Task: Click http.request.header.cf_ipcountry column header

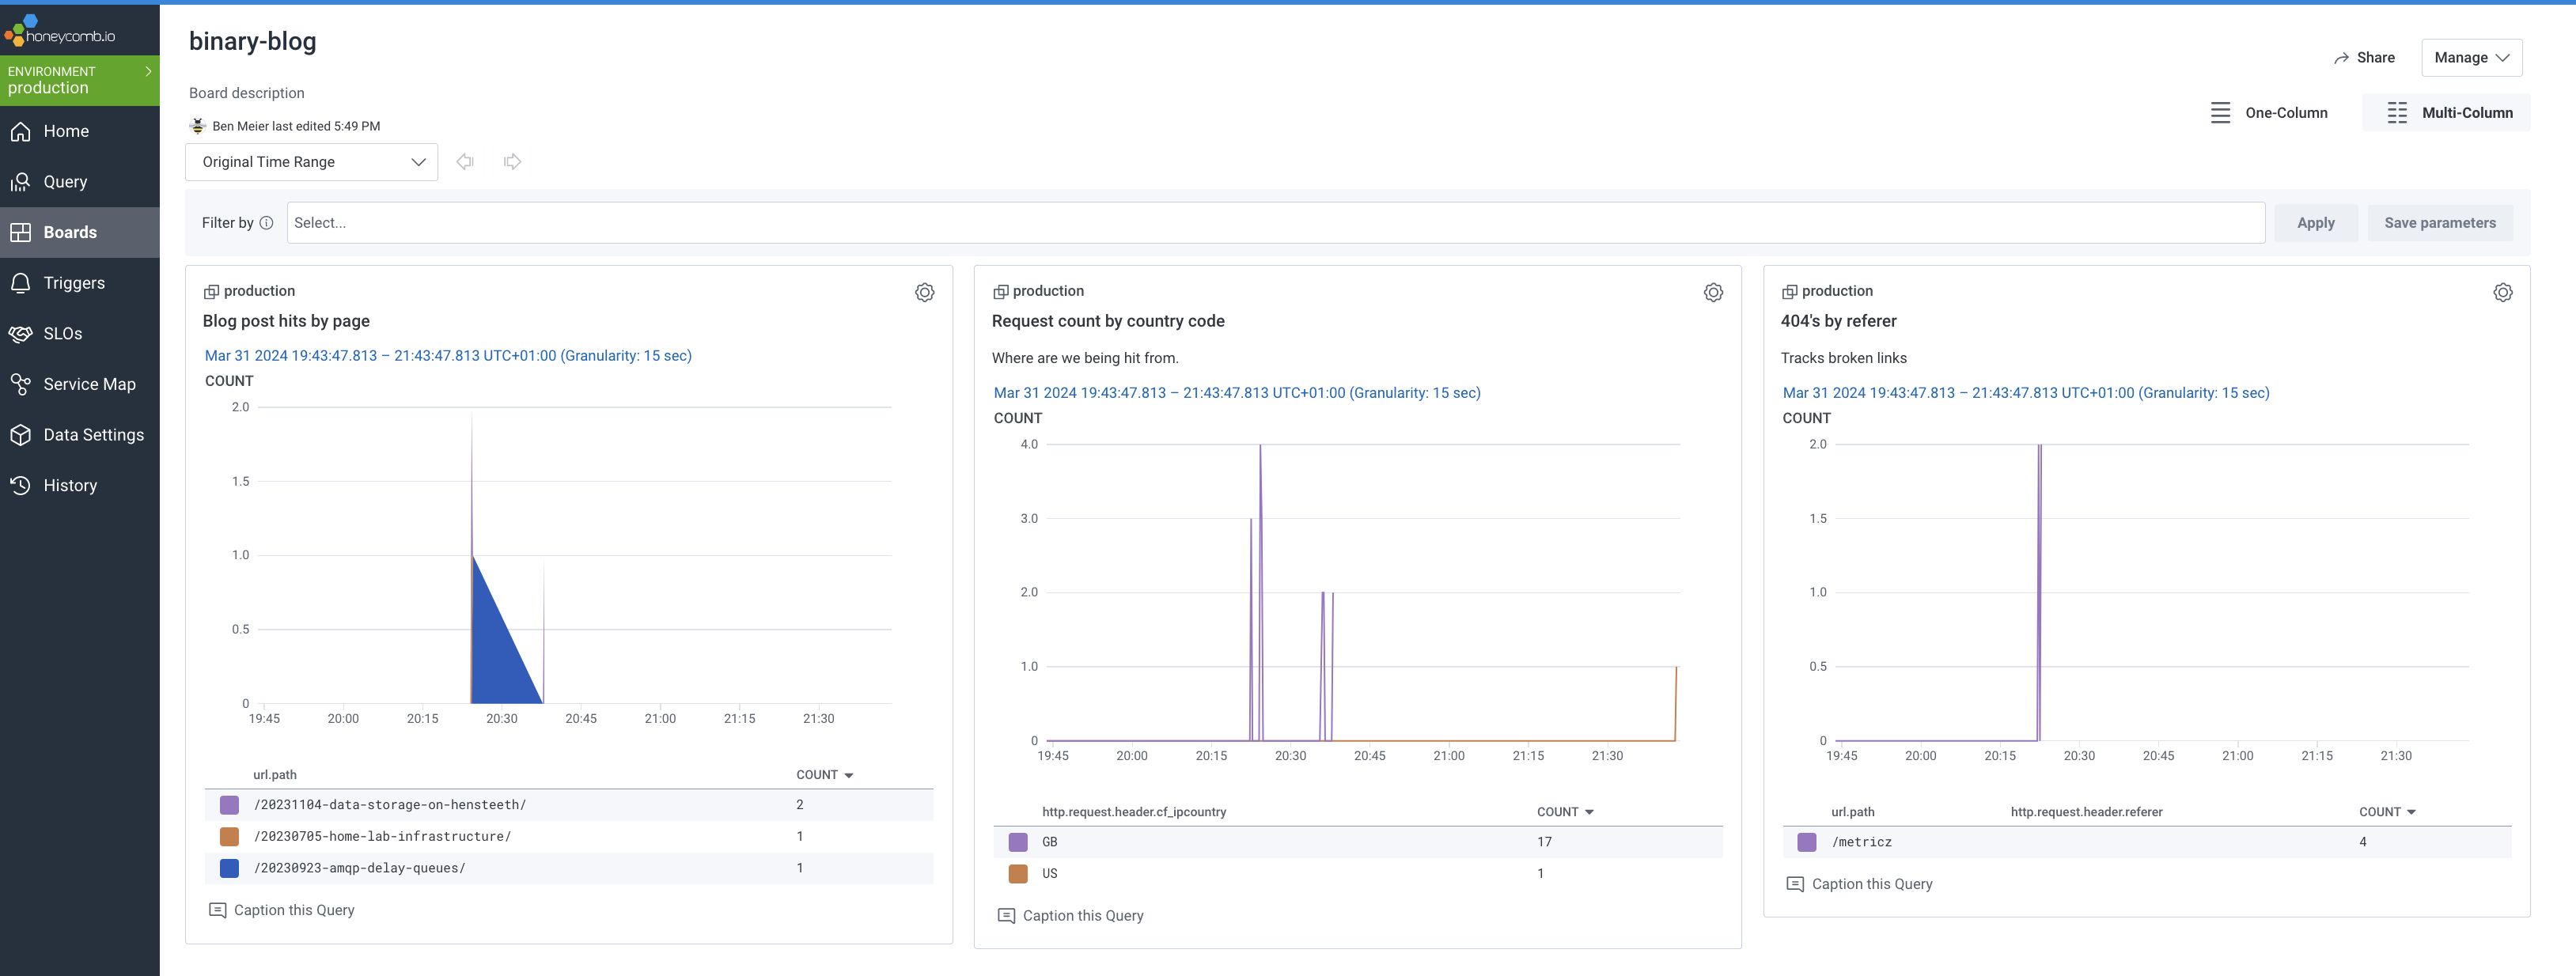Action: pos(1134,812)
